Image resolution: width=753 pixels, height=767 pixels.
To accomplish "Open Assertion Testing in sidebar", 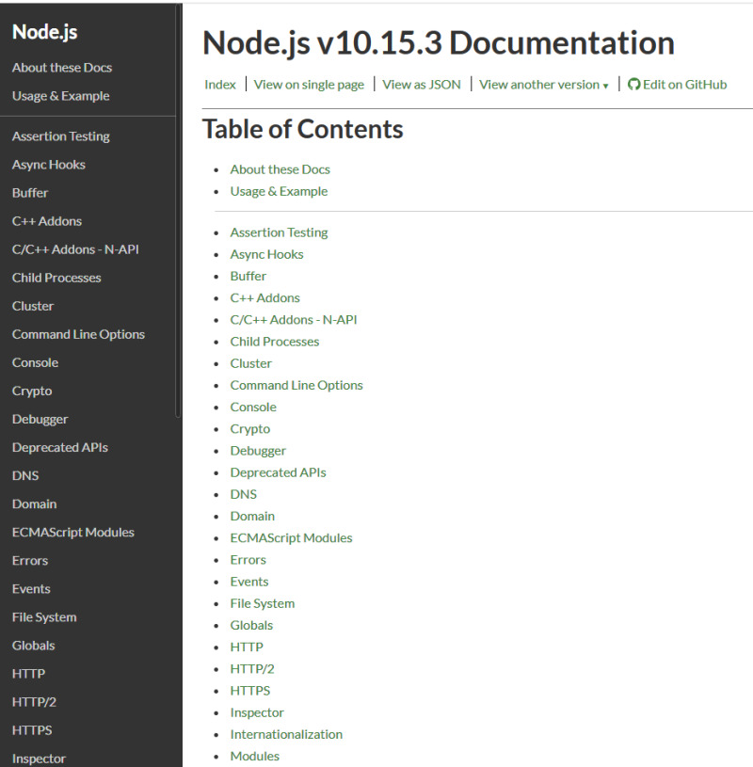I will [x=60, y=136].
